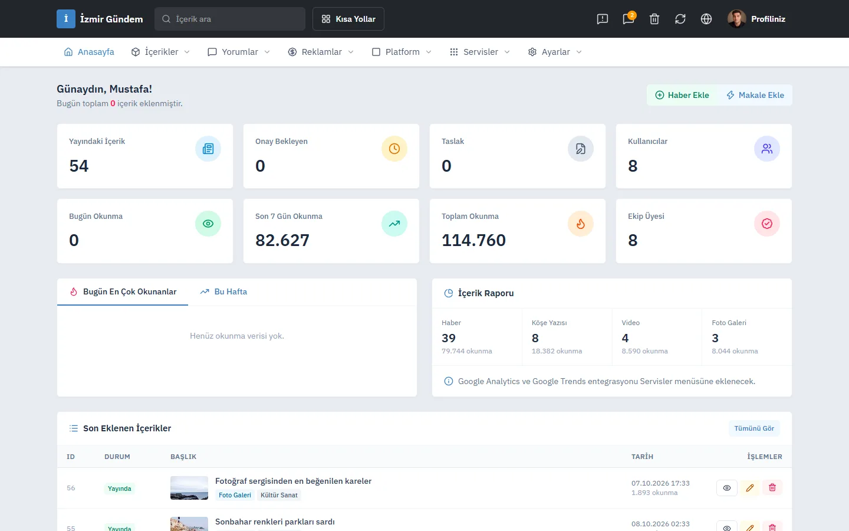
Task: Click the Yayındaki İçerik newspaper icon
Action: pos(208,149)
